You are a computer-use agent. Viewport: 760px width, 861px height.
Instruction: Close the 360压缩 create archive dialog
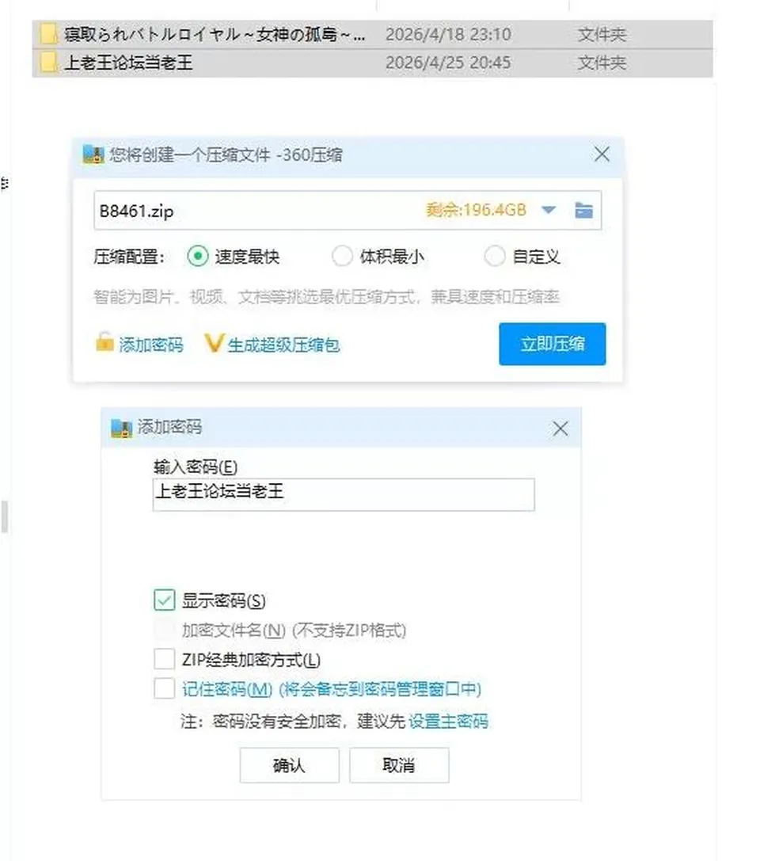click(x=602, y=154)
